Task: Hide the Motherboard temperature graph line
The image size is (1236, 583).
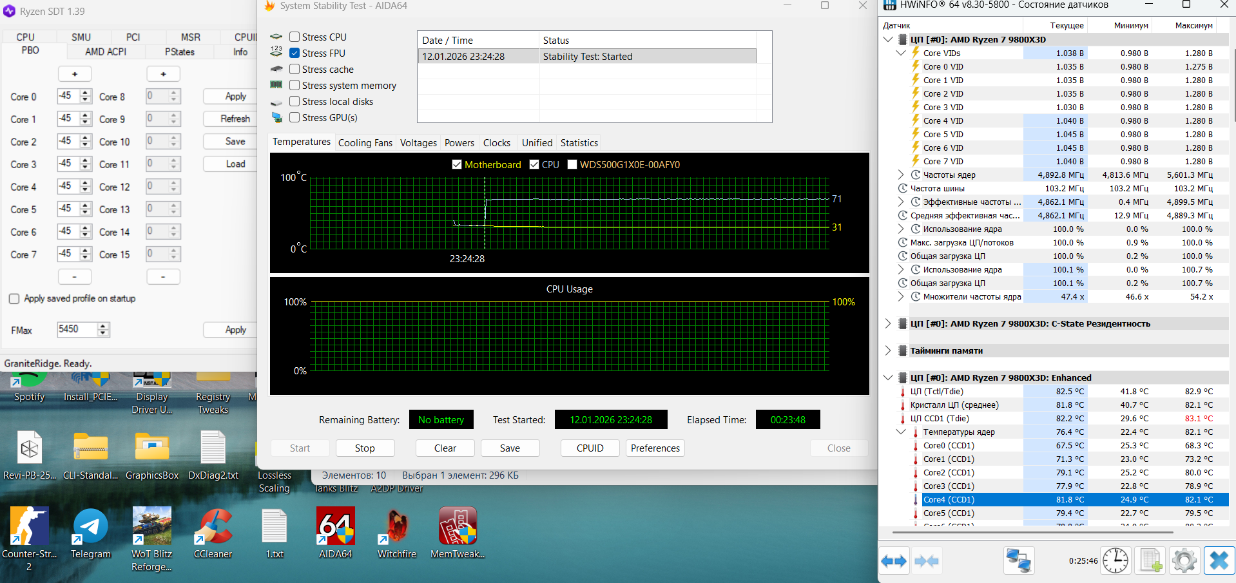Action: pos(457,164)
